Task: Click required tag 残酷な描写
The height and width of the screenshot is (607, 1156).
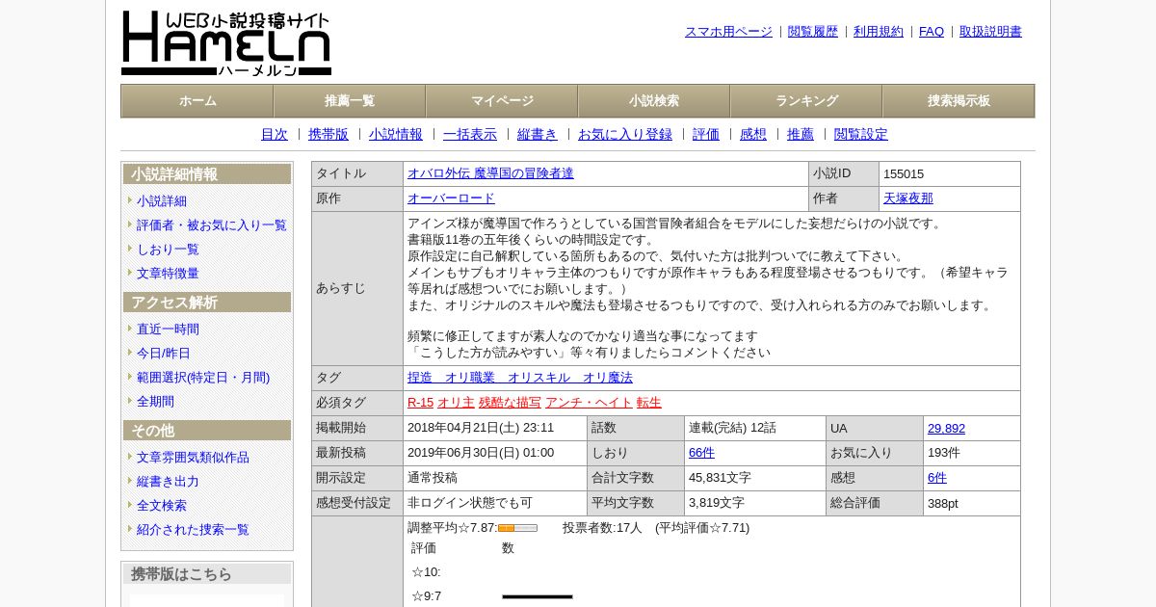Action: click(x=510, y=403)
